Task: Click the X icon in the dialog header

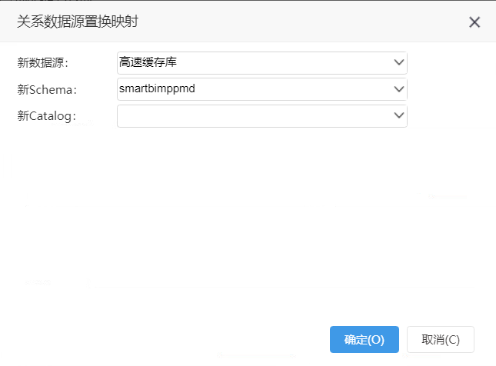Action: pyautogui.click(x=474, y=22)
